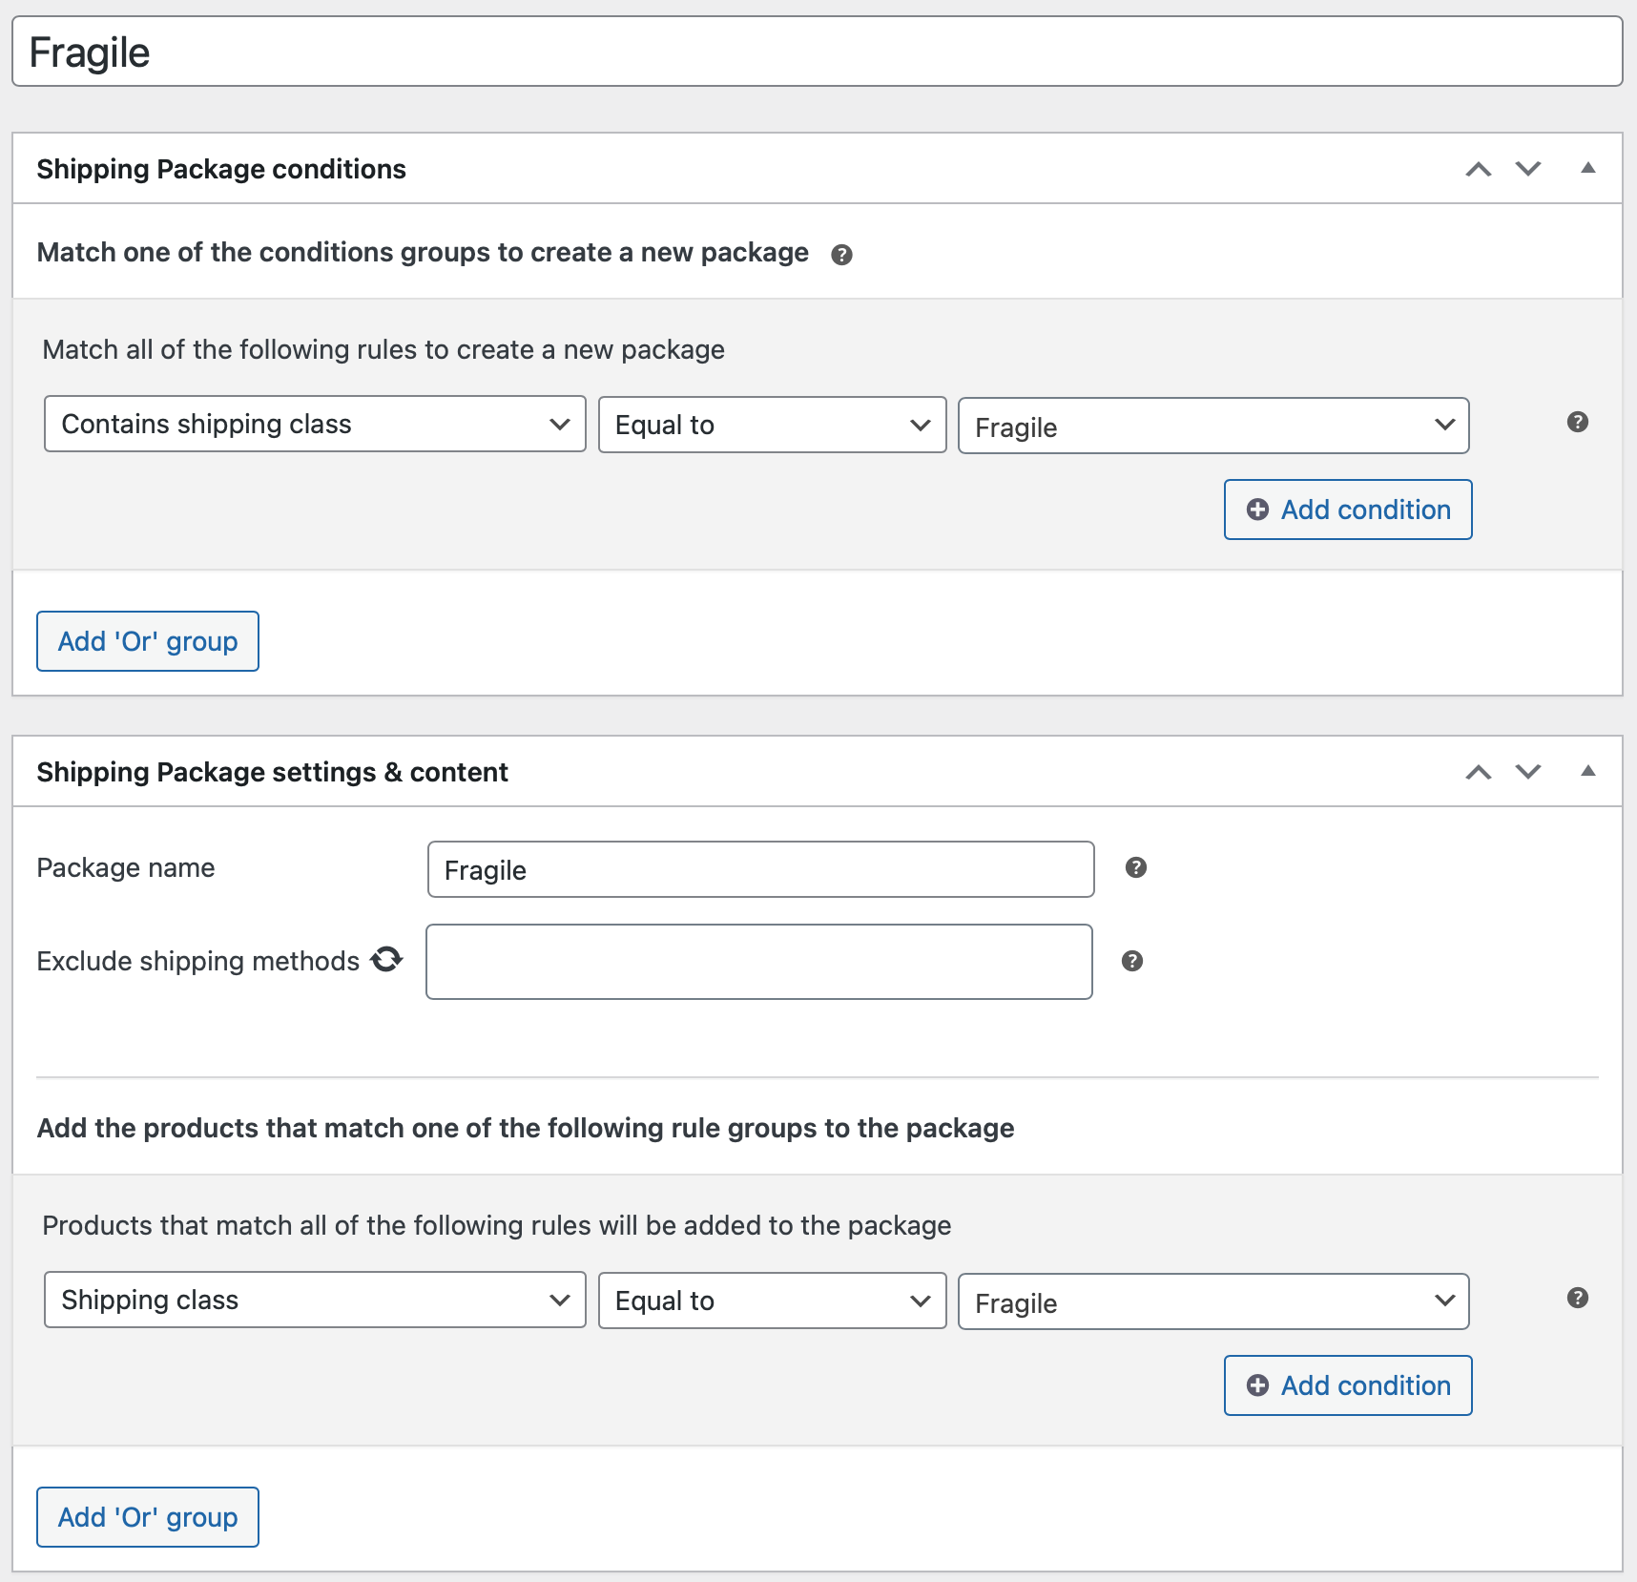Click help icon for Contains shipping class rule
The width and height of the screenshot is (1637, 1582).
1578,422
